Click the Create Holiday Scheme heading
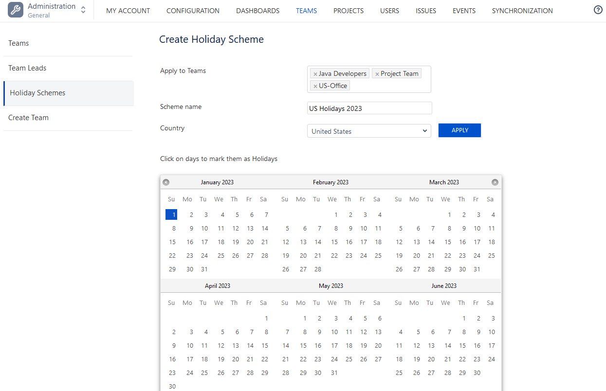The image size is (606, 391). coord(211,39)
